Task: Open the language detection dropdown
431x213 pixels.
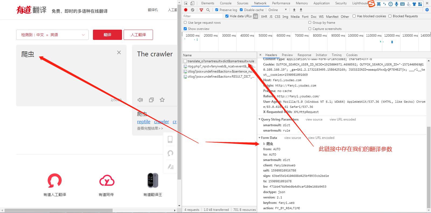Action: point(52,35)
